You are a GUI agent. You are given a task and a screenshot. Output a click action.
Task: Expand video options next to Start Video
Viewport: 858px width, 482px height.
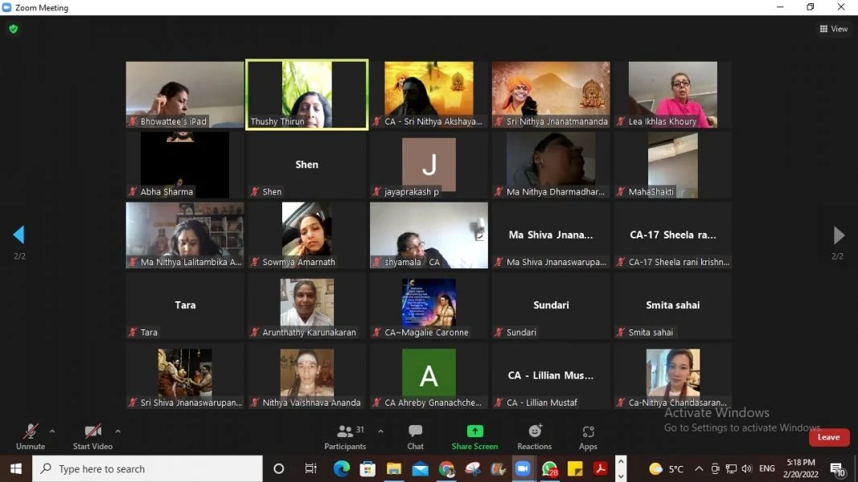117,431
